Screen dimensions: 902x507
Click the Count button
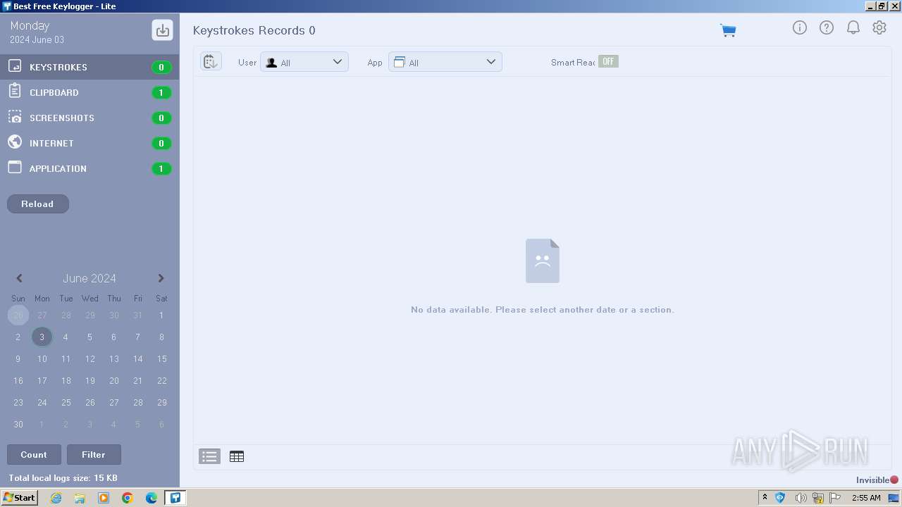pos(34,454)
